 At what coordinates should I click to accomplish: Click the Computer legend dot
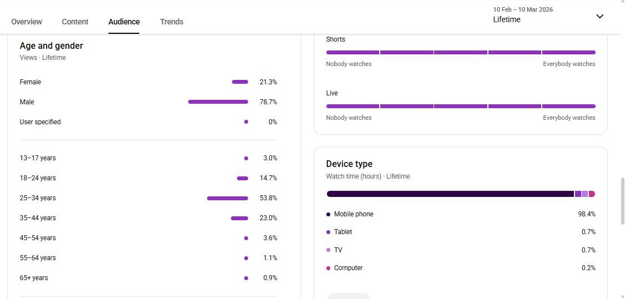[329, 268]
